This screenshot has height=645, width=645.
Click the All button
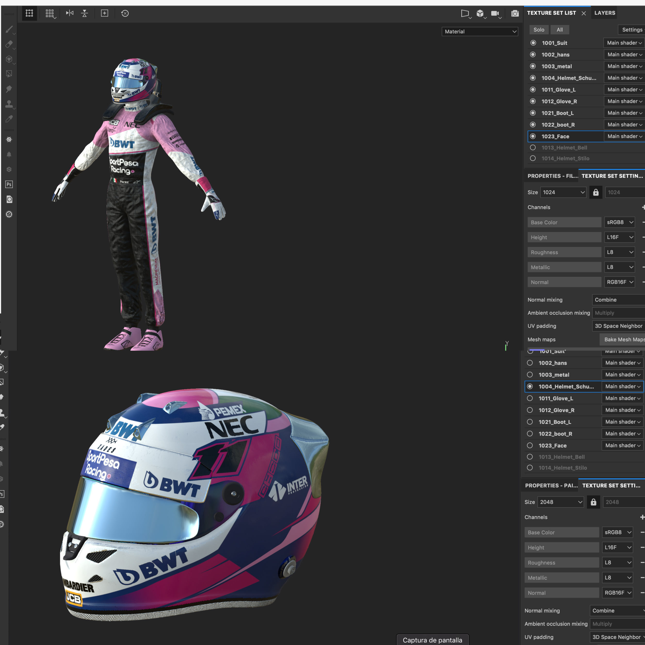click(560, 30)
